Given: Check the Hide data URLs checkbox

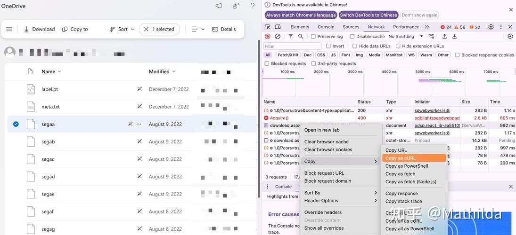Looking at the screenshot, I should coord(354,46).
